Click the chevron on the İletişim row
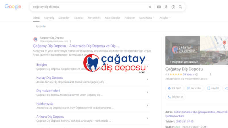Image resolution: width=228 pixels, height=128 pixels. 147,67
